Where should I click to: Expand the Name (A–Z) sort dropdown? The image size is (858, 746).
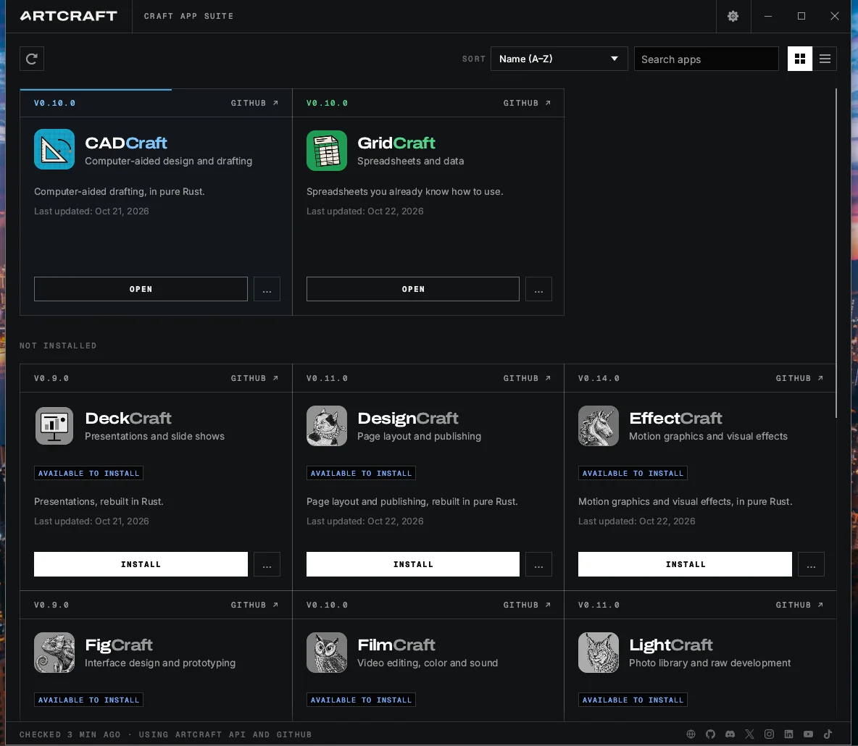pos(559,59)
